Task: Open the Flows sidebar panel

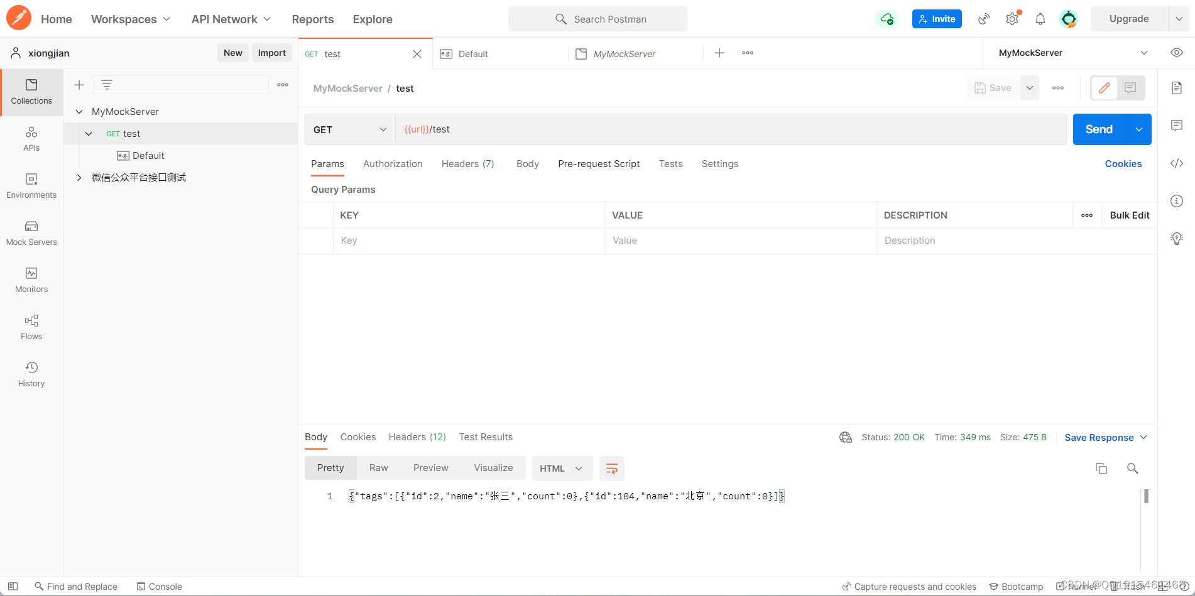Action: (x=31, y=328)
